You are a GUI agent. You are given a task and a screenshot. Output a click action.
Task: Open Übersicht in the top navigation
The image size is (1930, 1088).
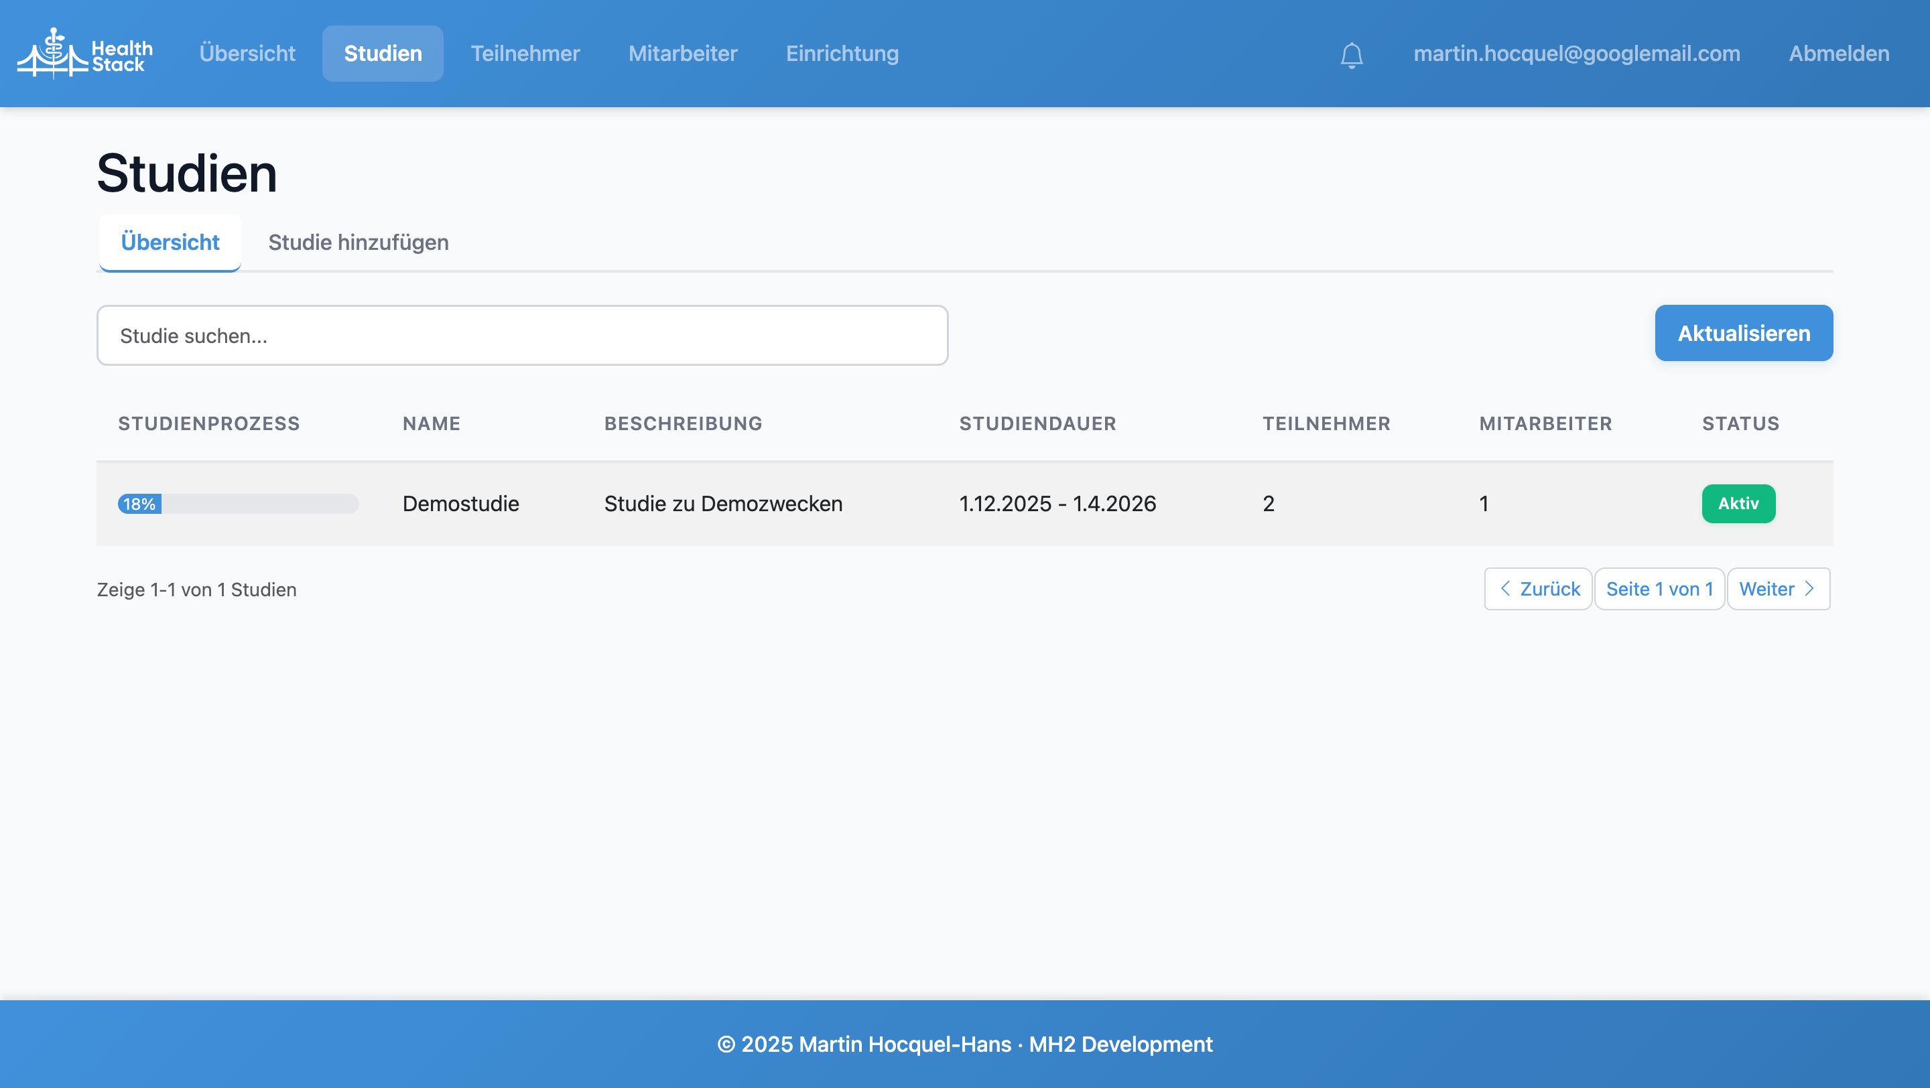(x=247, y=53)
